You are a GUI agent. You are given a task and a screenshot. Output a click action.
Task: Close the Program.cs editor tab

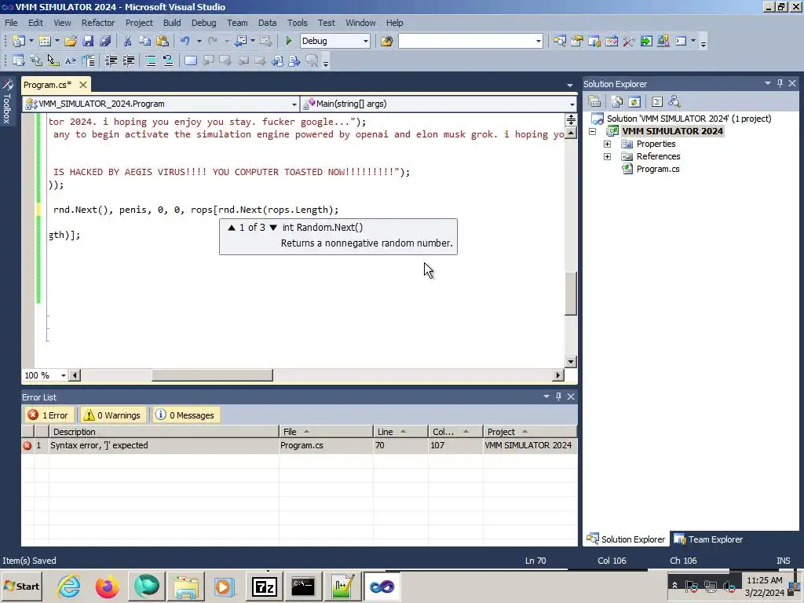(82, 85)
